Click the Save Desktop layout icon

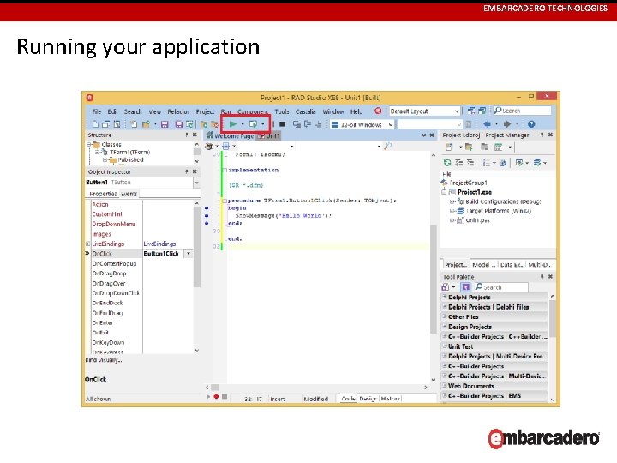[471, 111]
